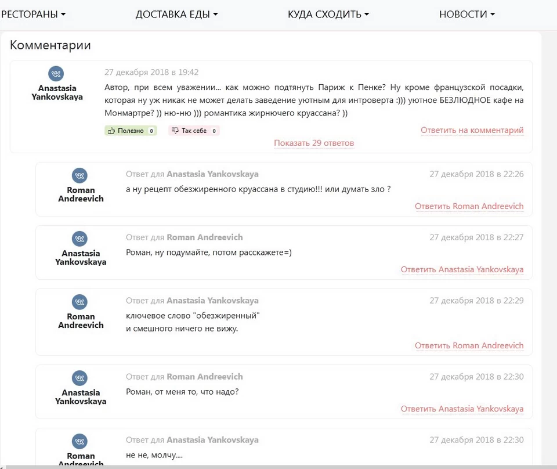The image size is (557, 469).
Task: Click the timestamp "27 декабря 2018 в 19:42"
Action: coord(151,72)
